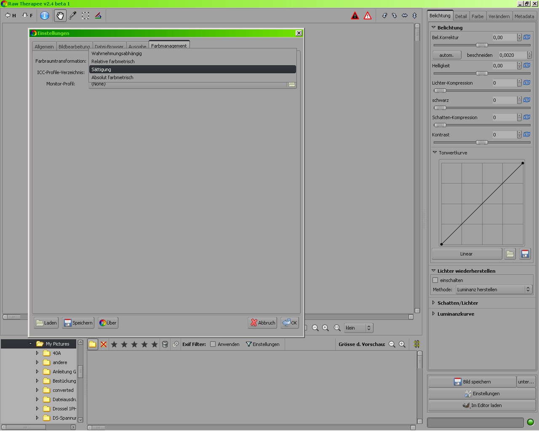Image resolution: width=539 pixels, height=431 pixels.
Task: Activate the crop selection tool
Action: tap(85, 16)
